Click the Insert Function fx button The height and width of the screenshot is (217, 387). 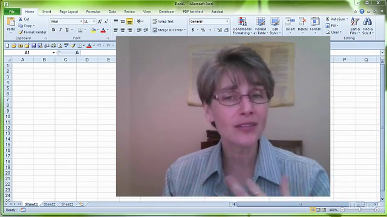pyautogui.click(x=77, y=52)
